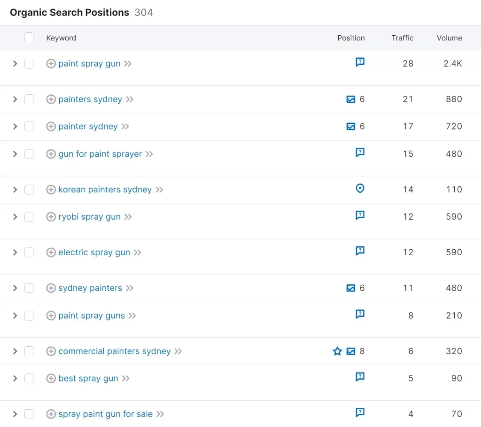481x427 pixels.
Task: Toggle the select-all checkbox in table header
Action: click(29, 38)
